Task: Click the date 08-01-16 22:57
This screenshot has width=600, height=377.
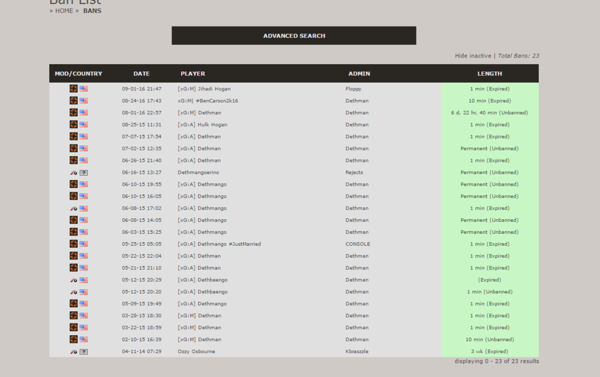Action: [142, 113]
